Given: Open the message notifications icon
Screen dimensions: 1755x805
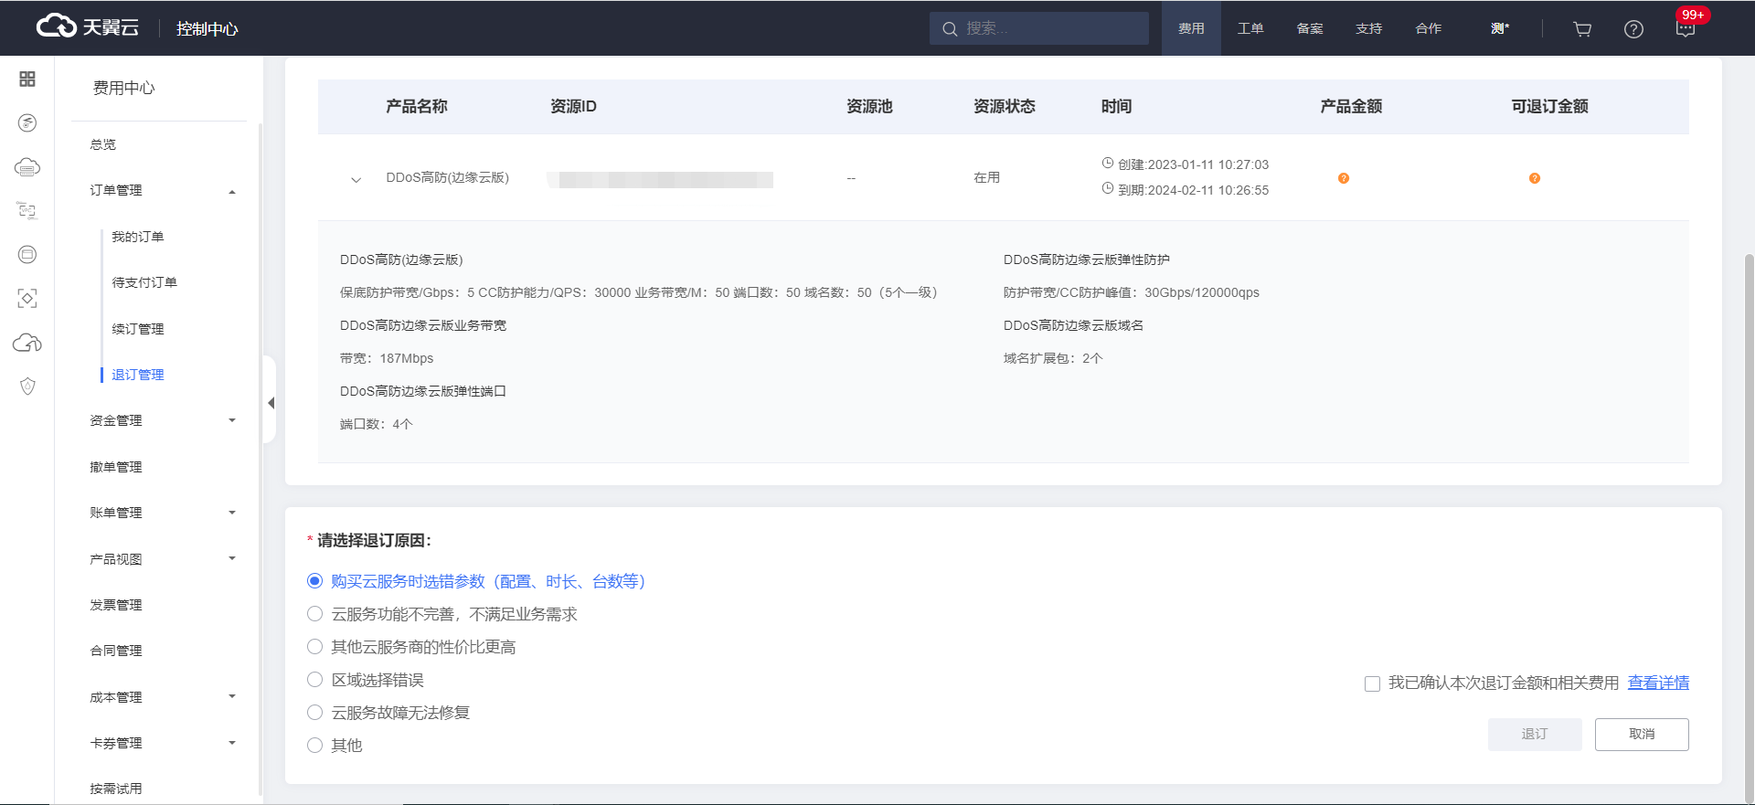Looking at the screenshot, I should pyautogui.click(x=1686, y=29).
